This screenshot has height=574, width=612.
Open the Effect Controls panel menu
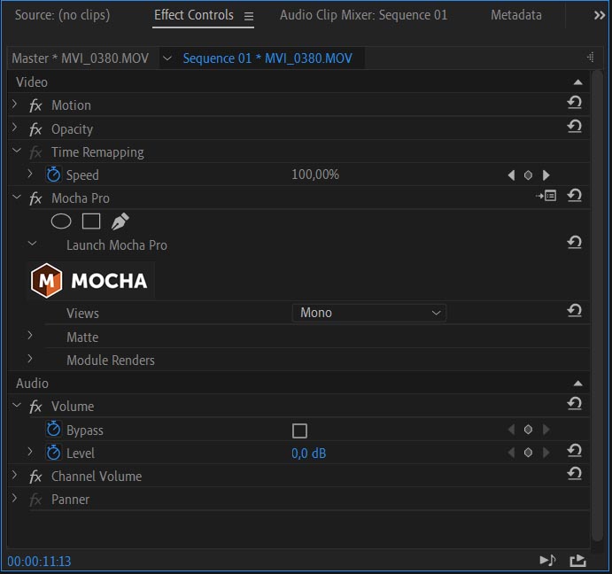[249, 17]
